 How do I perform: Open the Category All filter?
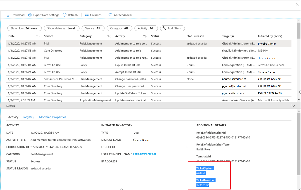pyautogui.click(x=119, y=28)
